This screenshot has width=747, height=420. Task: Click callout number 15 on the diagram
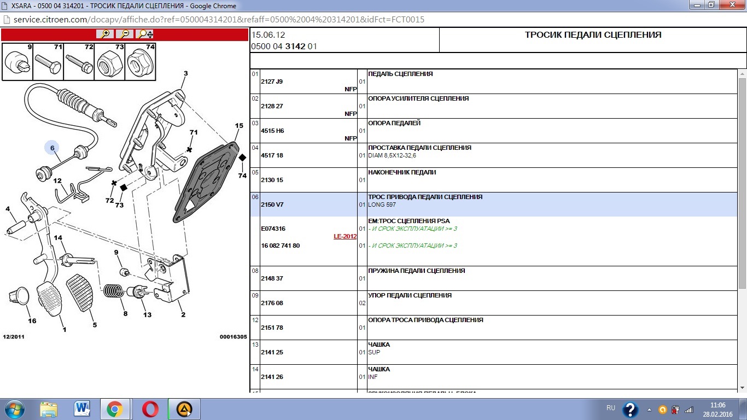239,126
